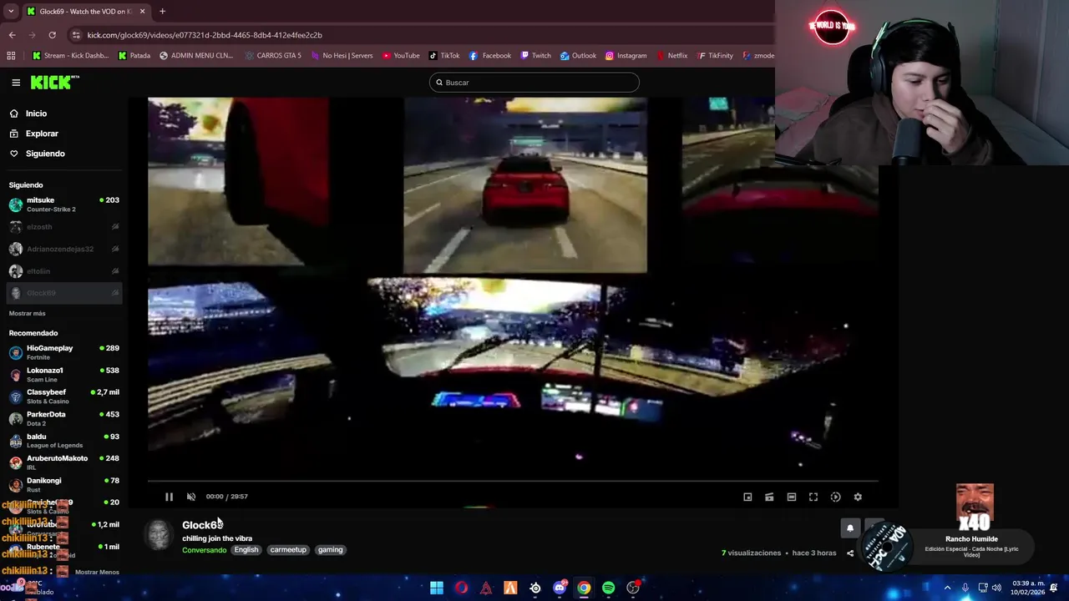Select the carmeetup tag
This screenshot has height=601, width=1069.
click(x=288, y=550)
